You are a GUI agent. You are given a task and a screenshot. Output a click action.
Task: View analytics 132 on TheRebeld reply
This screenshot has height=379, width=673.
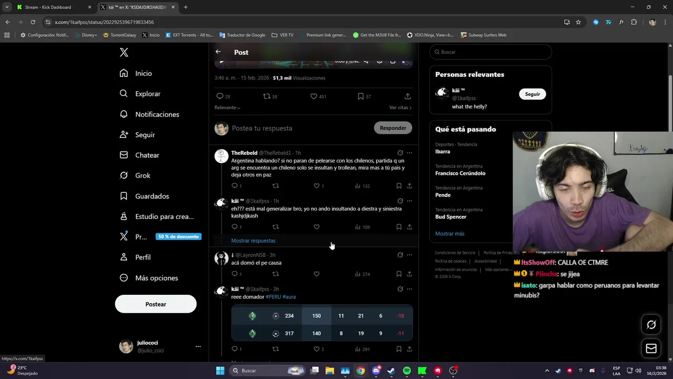tap(362, 186)
